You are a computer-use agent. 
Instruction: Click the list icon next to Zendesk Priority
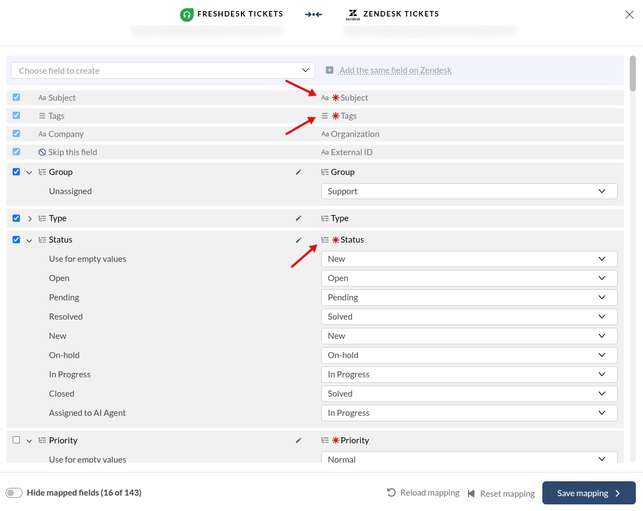325,441
